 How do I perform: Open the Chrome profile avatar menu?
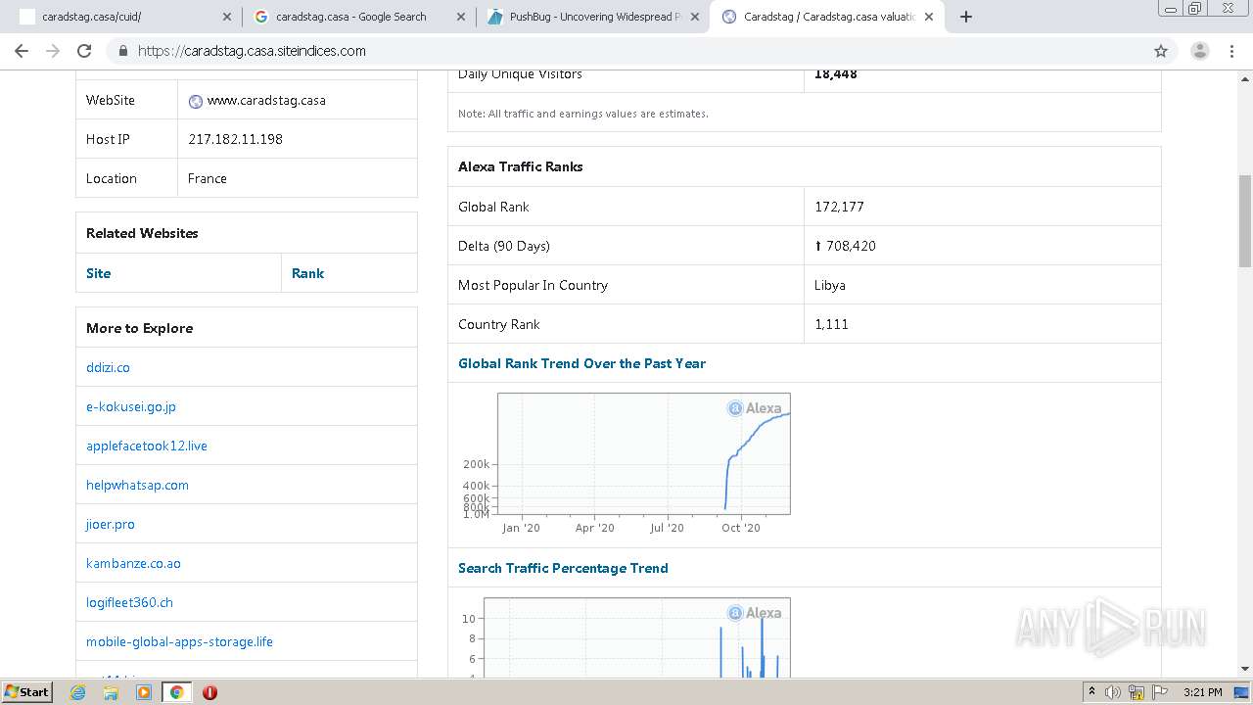pyautogui.click(x=1199, y=51)
